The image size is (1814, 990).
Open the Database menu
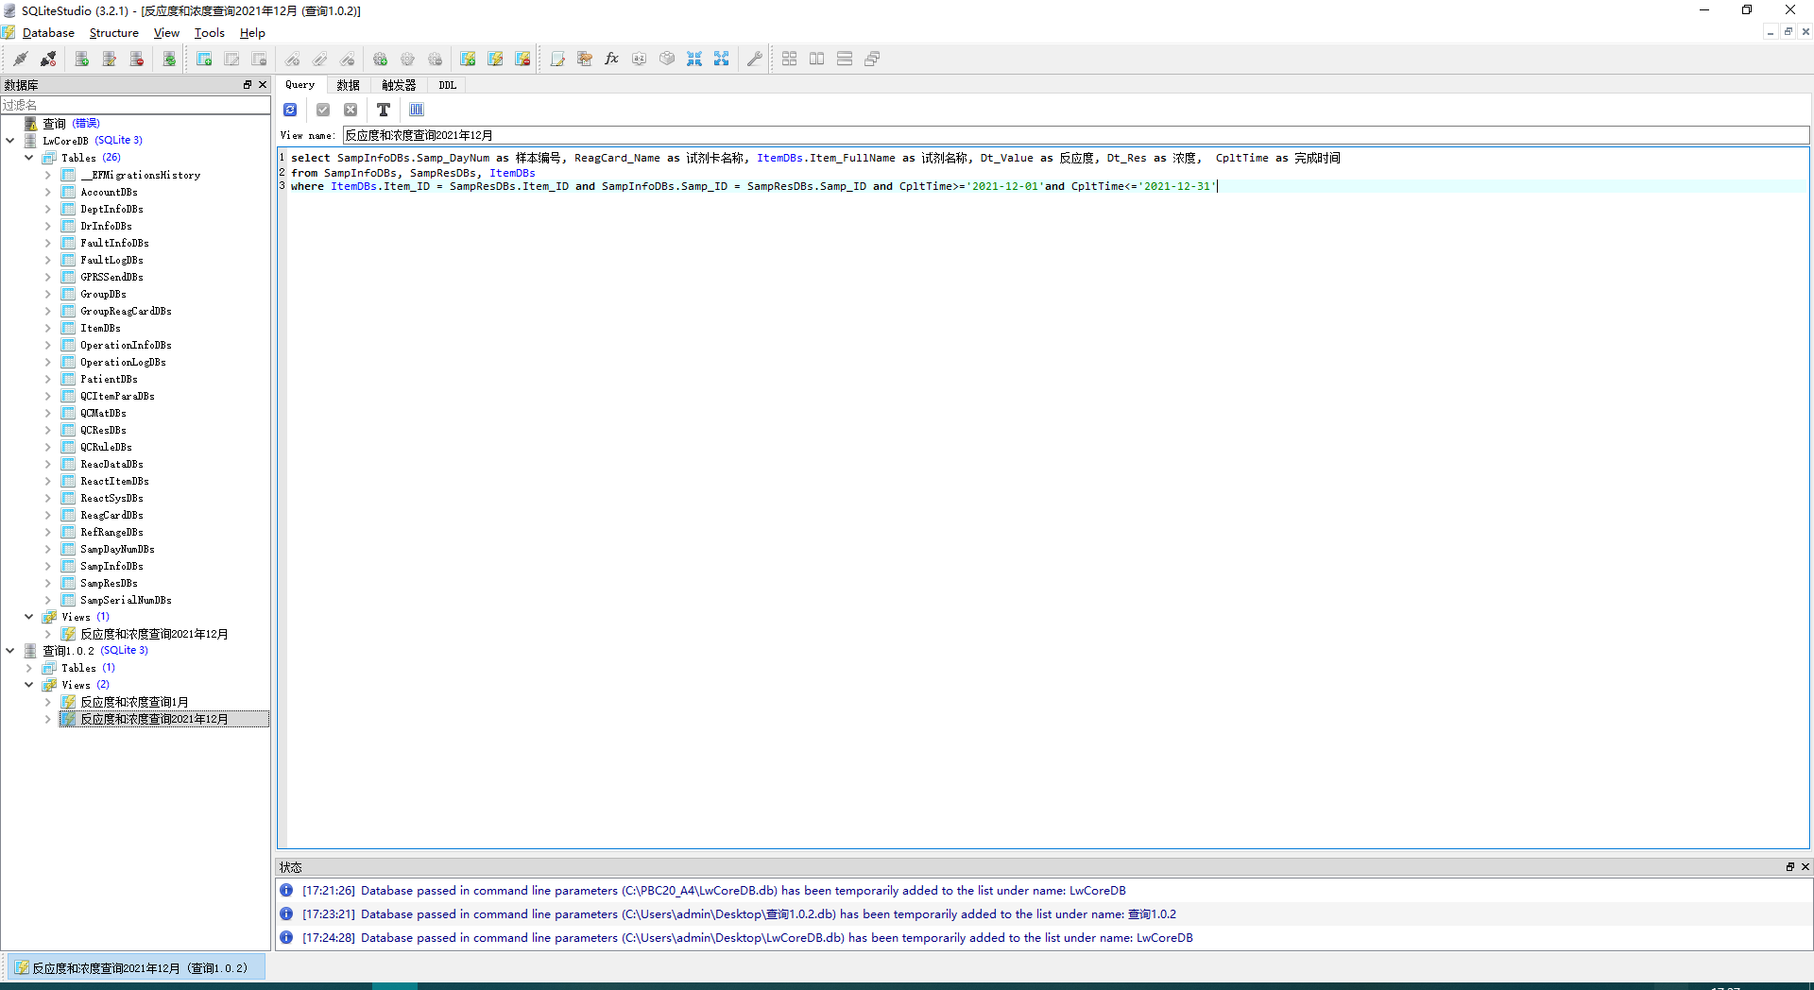pyautogui.click(x=48, y=33)
